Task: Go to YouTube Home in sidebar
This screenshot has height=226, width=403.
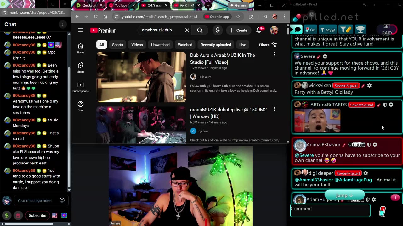Action: click(81, 48)
